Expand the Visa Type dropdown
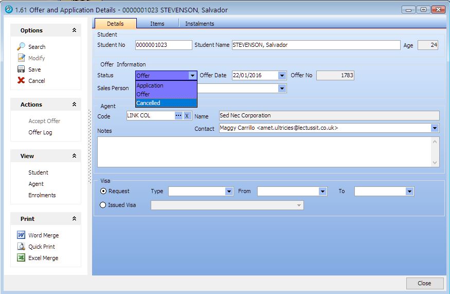 [229, 192]
